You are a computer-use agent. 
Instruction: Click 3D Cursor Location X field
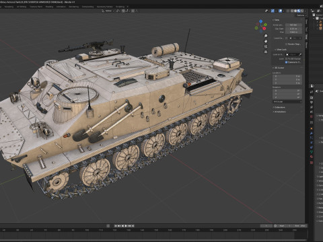287,77
